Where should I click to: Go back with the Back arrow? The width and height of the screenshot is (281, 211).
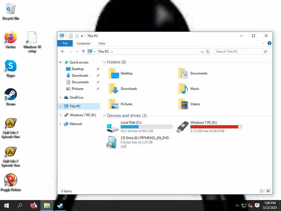pos(62,51)
